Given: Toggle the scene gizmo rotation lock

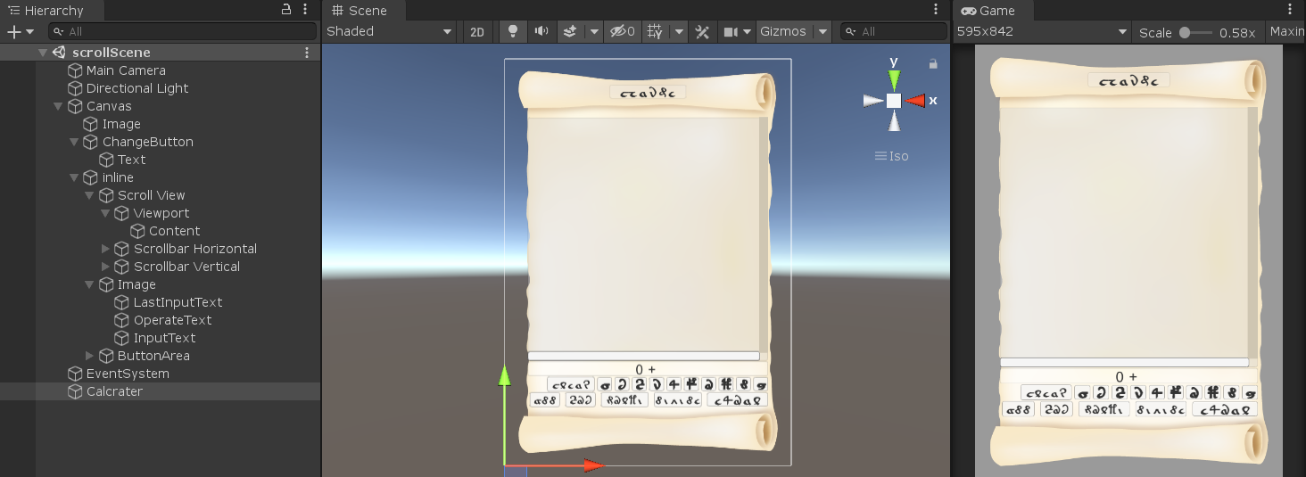Looking at the screenshot, I should pos(933,63).
